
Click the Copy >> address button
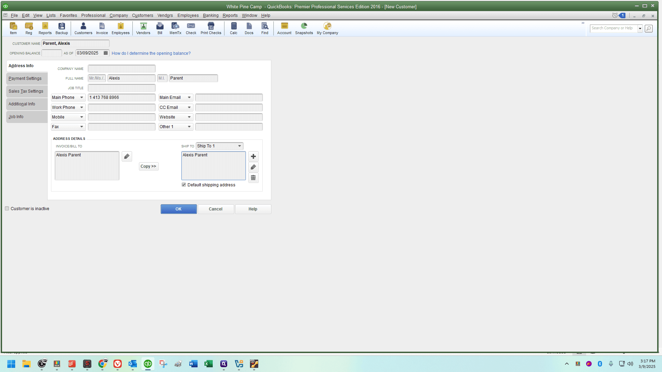pyautogui.click(x=149, y=166)
